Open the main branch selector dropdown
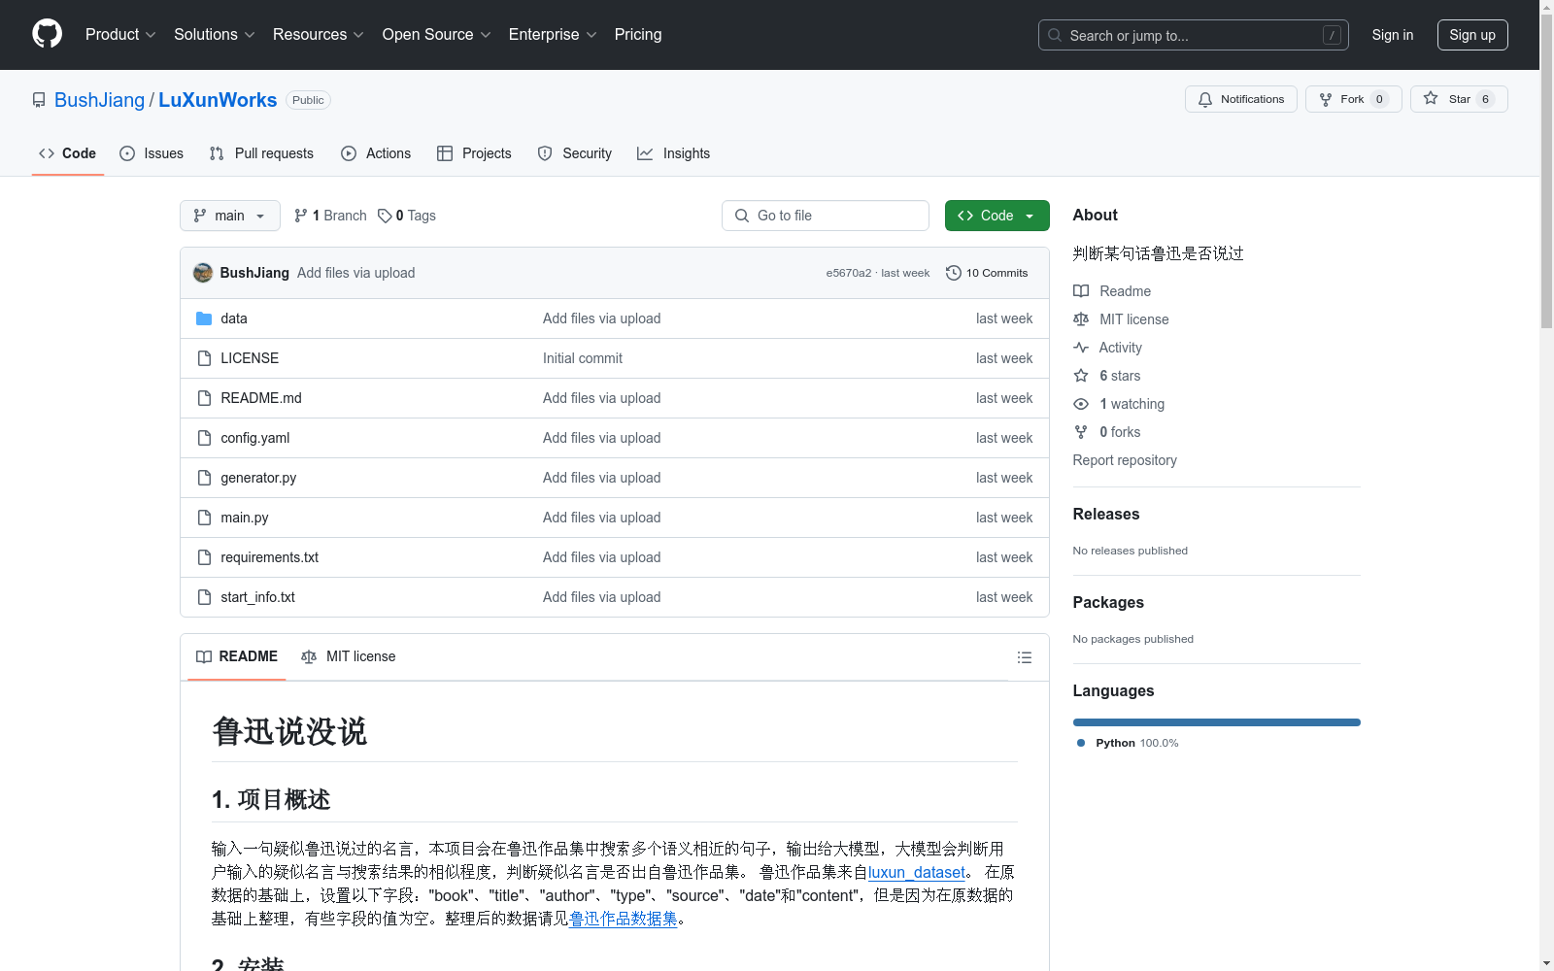Image resolution: width=1554 pixels, height=971 pixels. (230, 216)
